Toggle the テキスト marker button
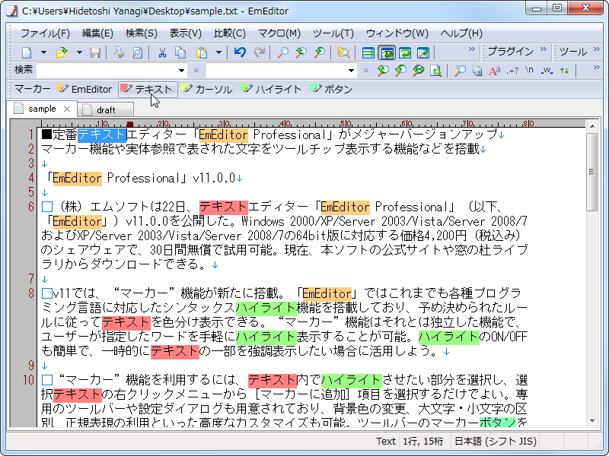 pyautogui.click(x=148, y=89)
